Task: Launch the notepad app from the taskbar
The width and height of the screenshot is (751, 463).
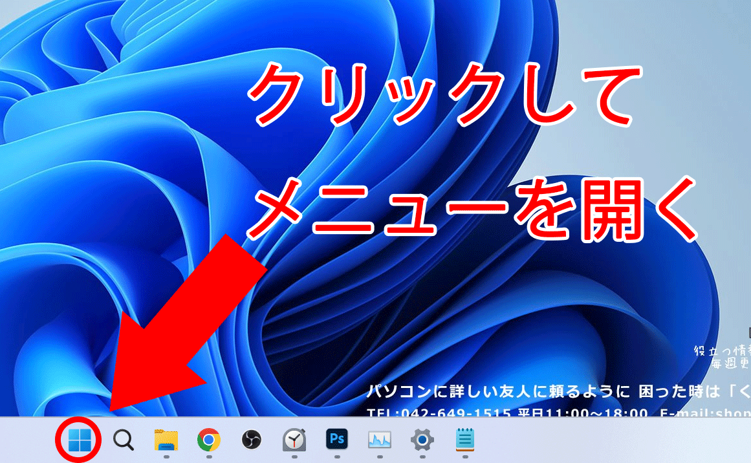Action: click(465, 440)
